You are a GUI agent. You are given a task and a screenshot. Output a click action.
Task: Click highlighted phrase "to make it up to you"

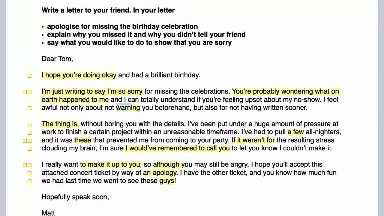click(x=110, y=164)
